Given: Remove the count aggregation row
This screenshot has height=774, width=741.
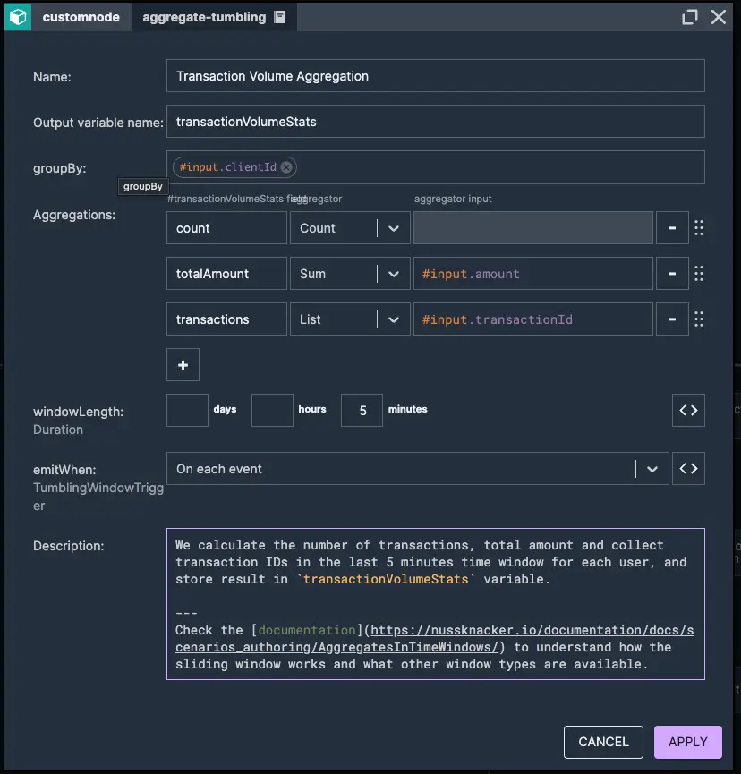Looking at the screenshot, I should [672, 228].
